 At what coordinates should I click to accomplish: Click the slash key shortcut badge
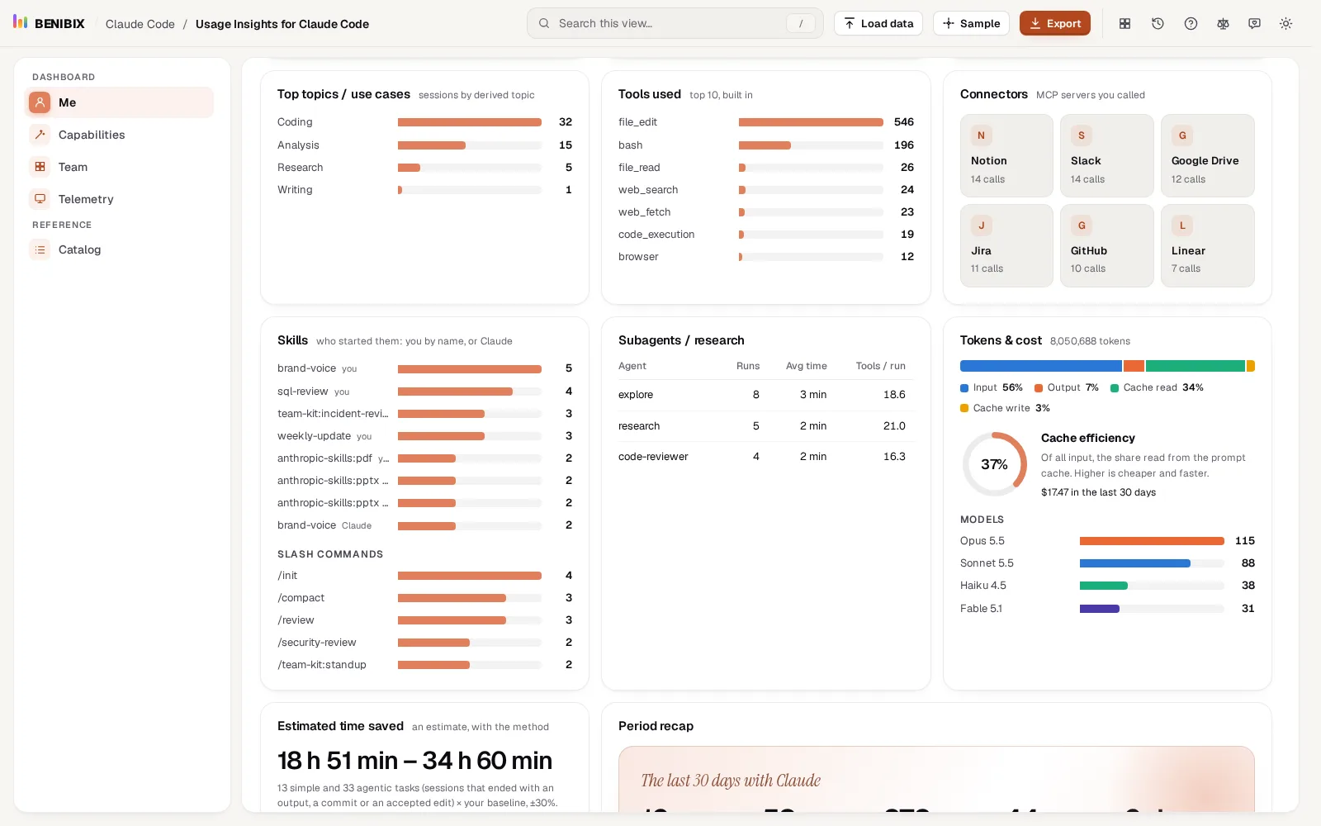pyautogui.click(x=800, y=23)
